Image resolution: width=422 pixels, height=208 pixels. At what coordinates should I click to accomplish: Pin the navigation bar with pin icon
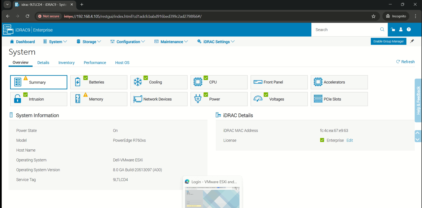coord(412,41)
